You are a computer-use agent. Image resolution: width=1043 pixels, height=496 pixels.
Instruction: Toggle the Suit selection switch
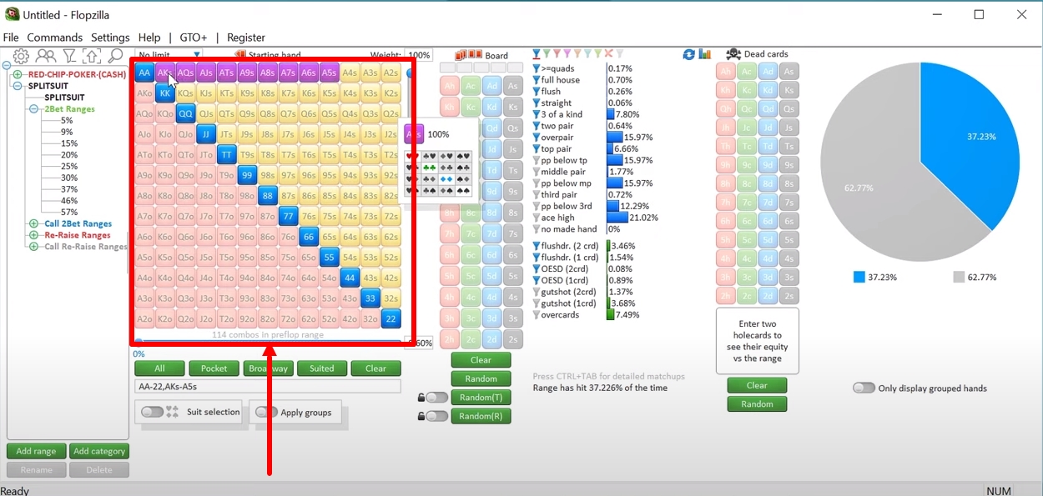[153, 412]
